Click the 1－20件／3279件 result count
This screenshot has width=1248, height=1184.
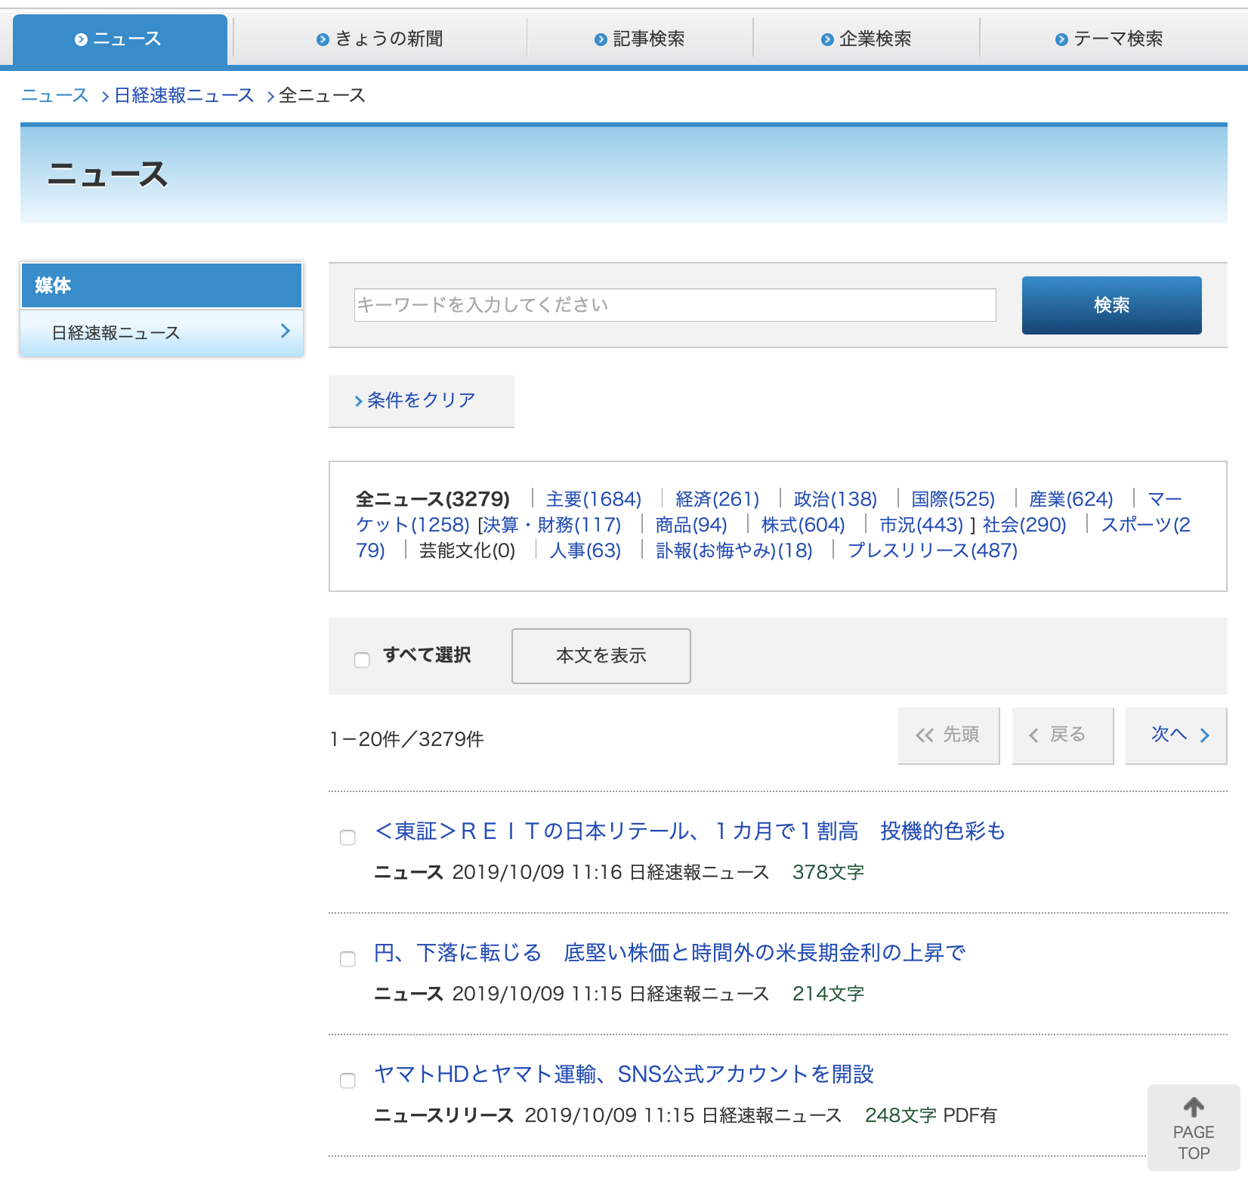[406, 739]
